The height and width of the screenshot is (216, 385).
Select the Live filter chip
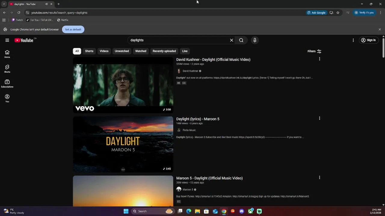pos(185,51)
